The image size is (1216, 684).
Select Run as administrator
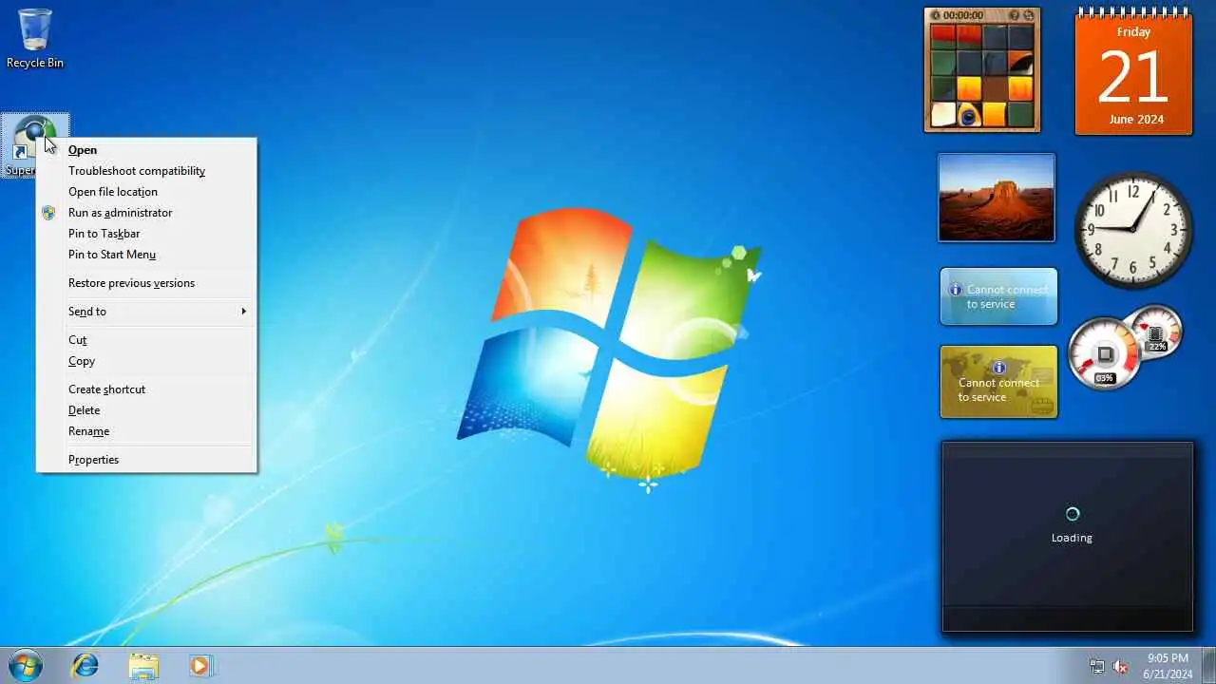pyautogui.click(x=147, y=213)
